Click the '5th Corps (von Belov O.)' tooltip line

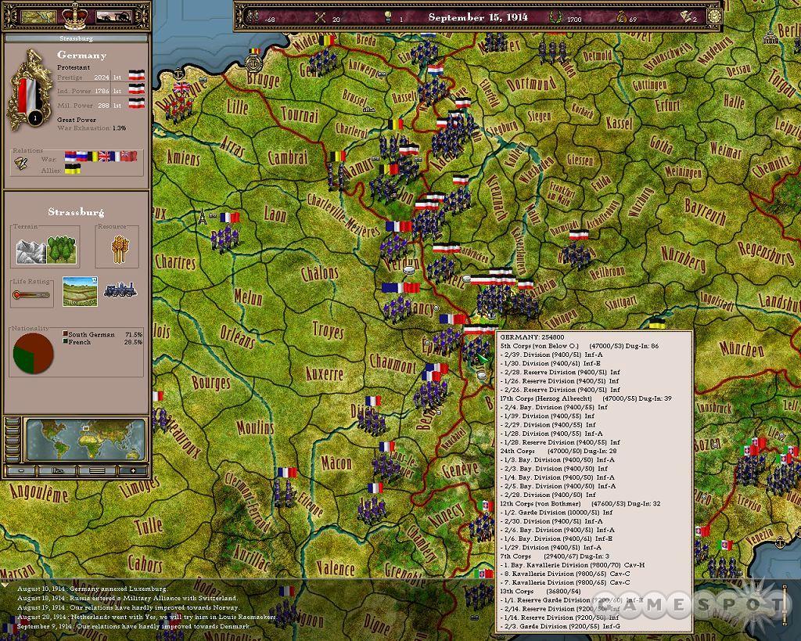coord(580,346)
